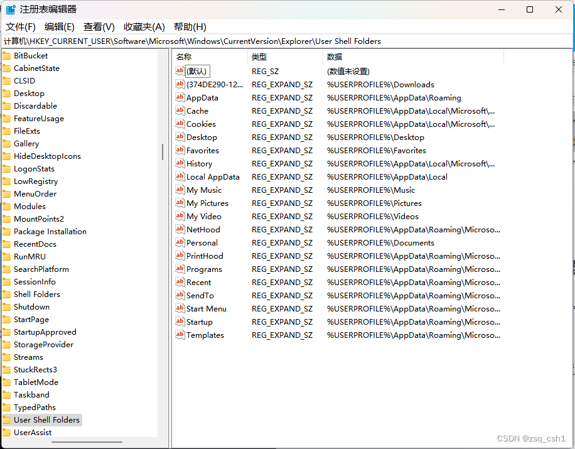The image size is (575, 449).
Task: Select the TypedPaths registry key
Action: pos(35,407)
